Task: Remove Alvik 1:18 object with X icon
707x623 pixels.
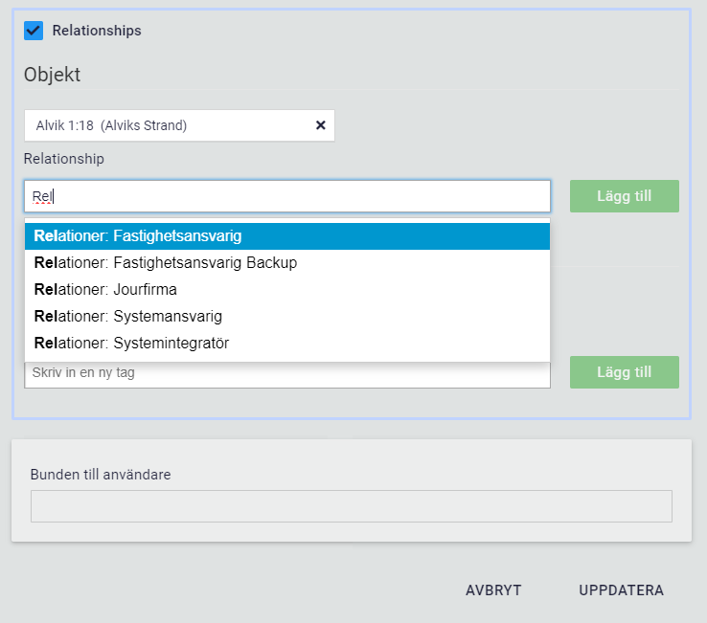Action: 321,125
